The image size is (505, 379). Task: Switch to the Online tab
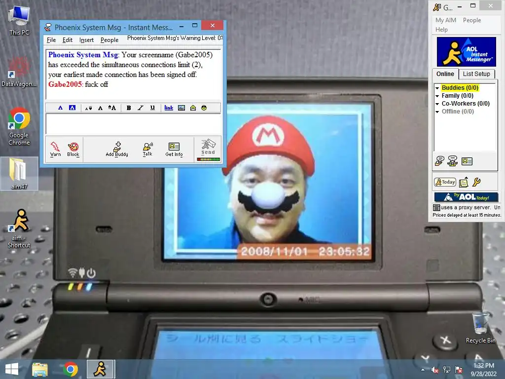point(445,74)
